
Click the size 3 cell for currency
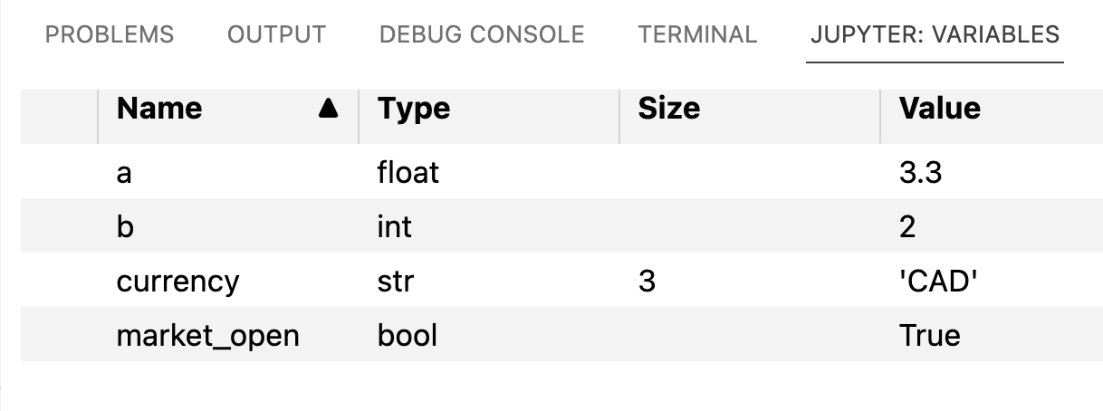[x=647, y=282]
